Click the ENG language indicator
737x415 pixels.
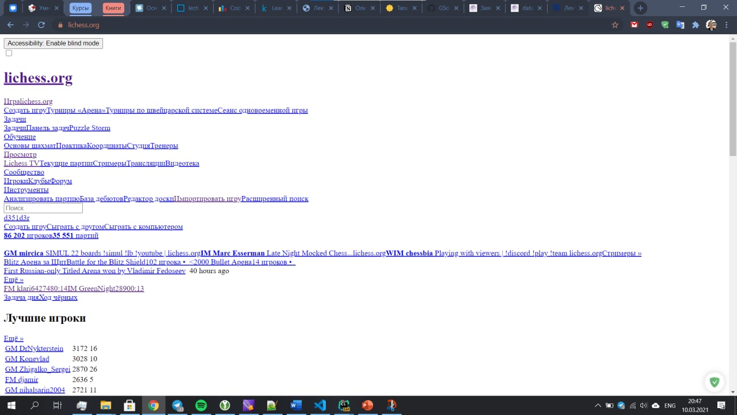coord(670,405)
